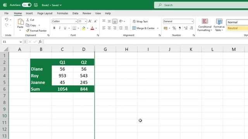This screenshot has height=139, width=248.
Task: Select Top Align icon
Action: click(104, 21)
